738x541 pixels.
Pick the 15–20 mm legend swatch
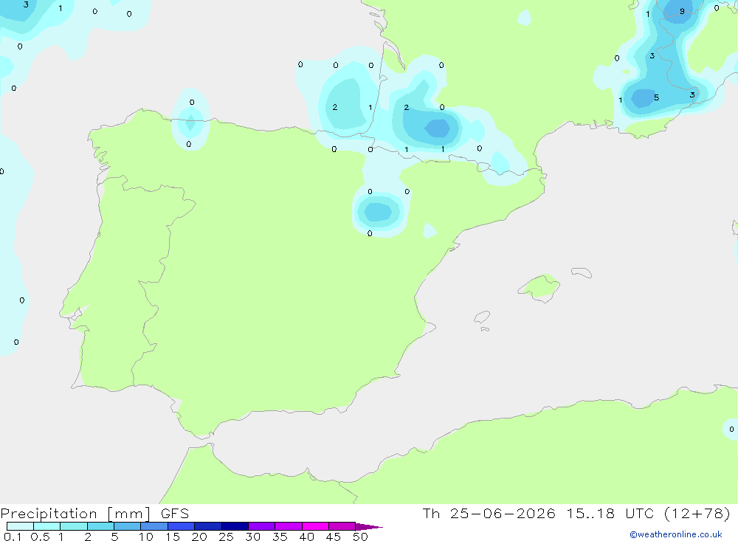[x=181, y=526]
